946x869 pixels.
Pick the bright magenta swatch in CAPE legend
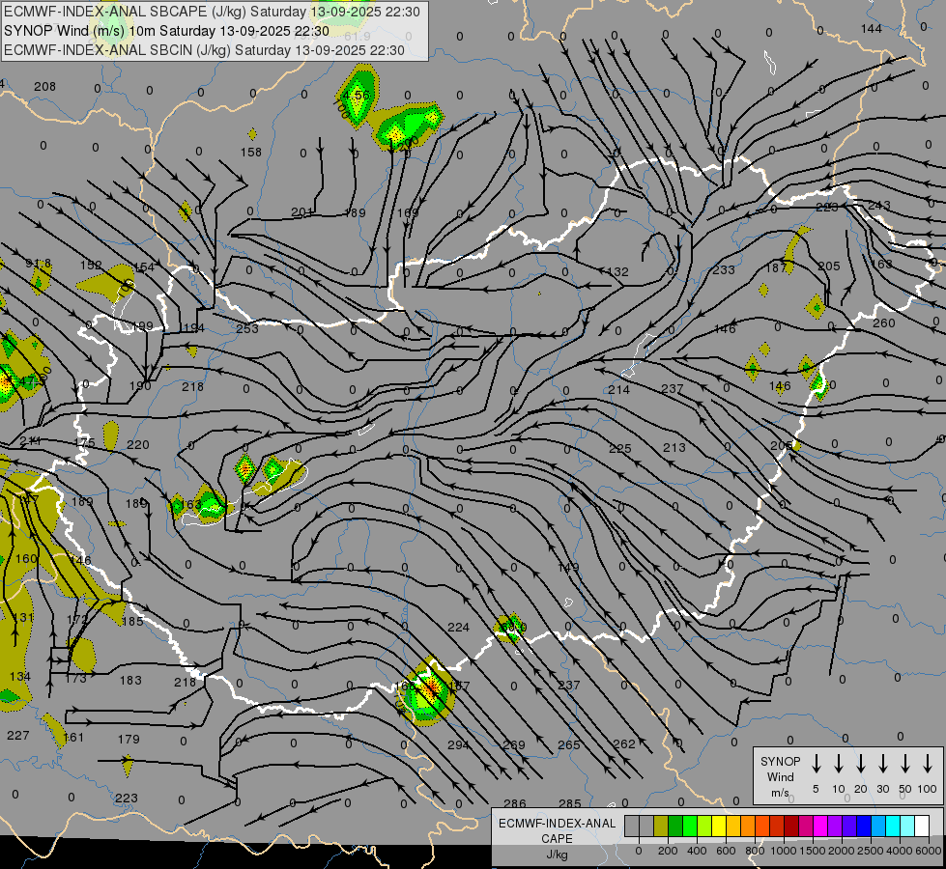(820, 827)
